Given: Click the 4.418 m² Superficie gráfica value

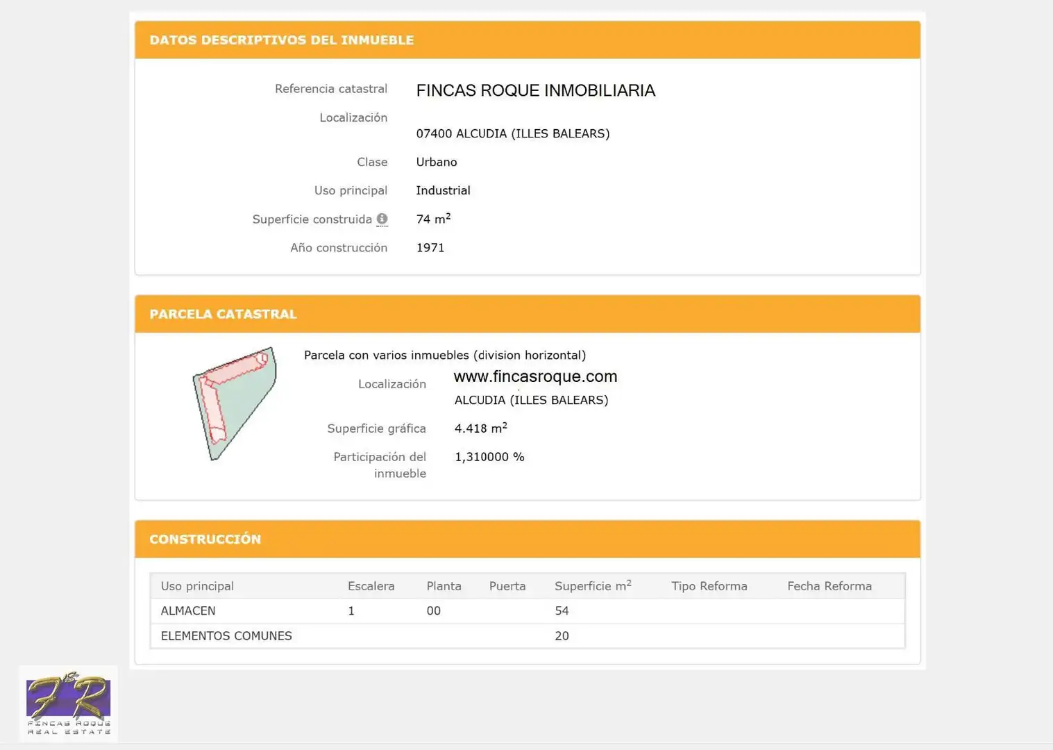Looking at the screenshot, I should 481,428.
